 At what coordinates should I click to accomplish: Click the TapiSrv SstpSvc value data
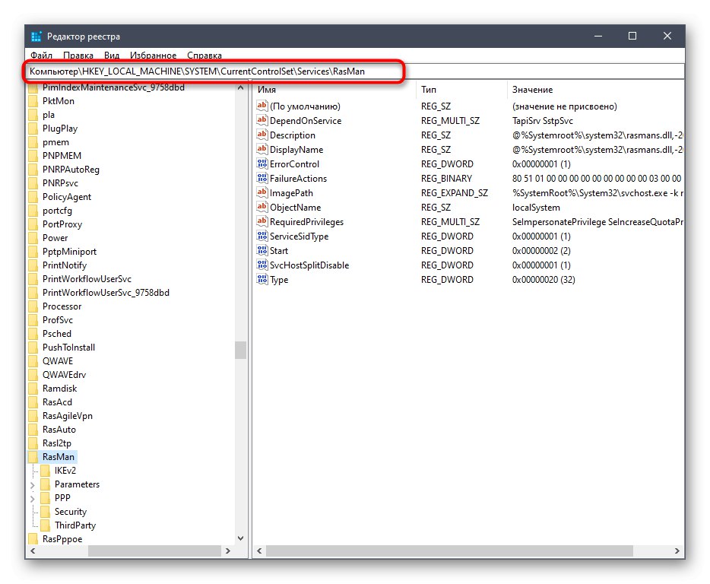point(543,120)
